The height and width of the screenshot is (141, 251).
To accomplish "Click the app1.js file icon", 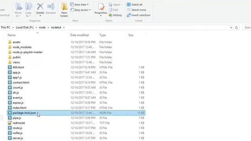I will coord(10,78).
